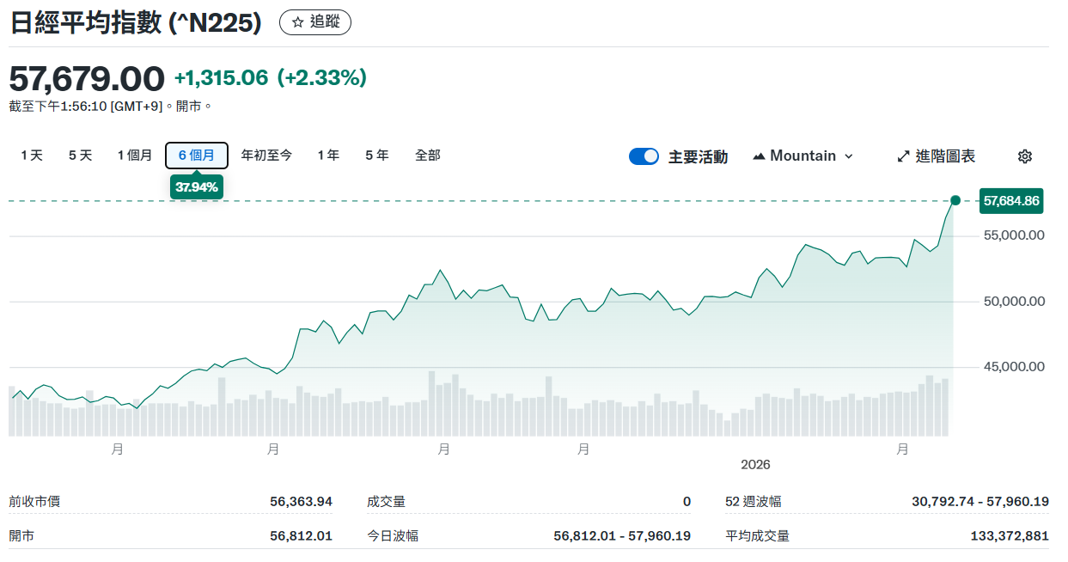This screenshot has width=1068, height=562.
Task: Select the 5年 time range
Action: 377,156
